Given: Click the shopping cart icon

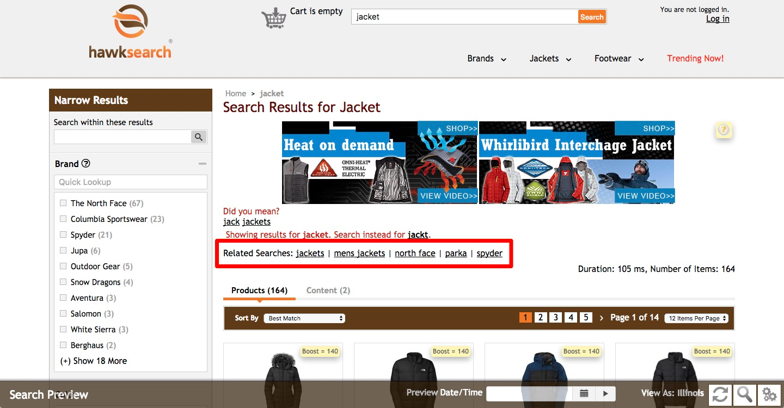Looking at the screenshot, I should (x=274, y=17).
